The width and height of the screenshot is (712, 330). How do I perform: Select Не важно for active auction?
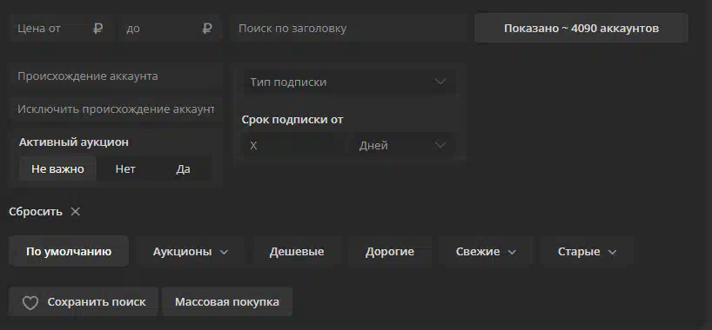click(x=57, y=169)
